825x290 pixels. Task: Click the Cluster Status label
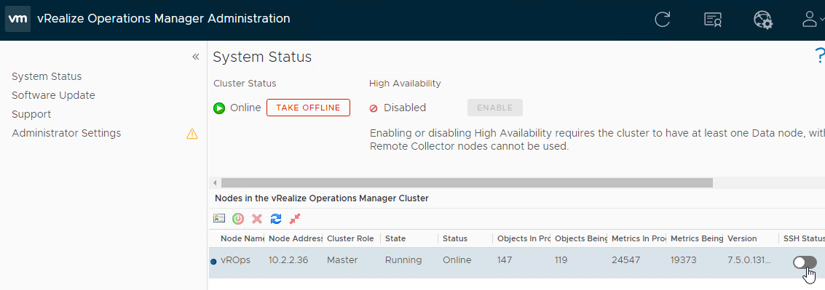coord(245,83)
